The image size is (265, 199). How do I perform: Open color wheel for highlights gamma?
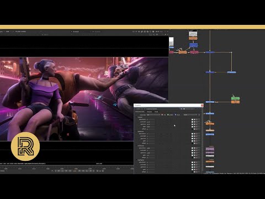pyautogui.click(x=194, y=167)
